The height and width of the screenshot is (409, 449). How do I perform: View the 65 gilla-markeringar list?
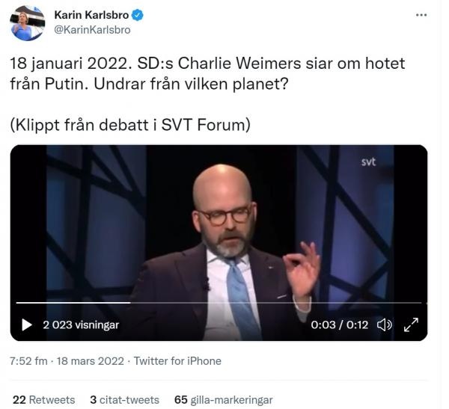click(x=223, y=399)
